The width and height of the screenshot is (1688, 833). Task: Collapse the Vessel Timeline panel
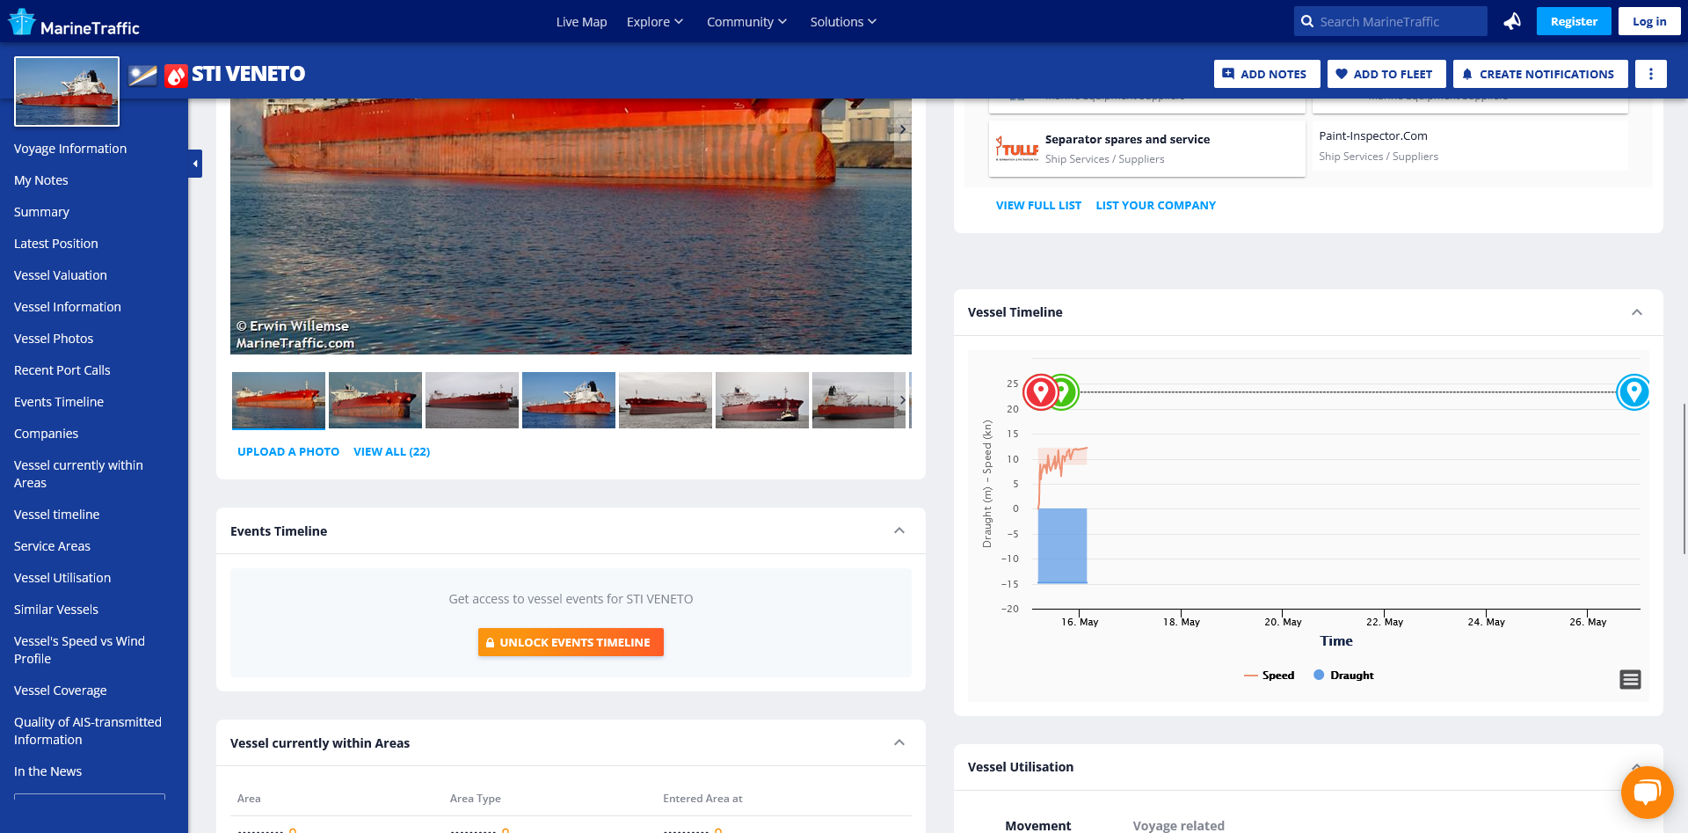[1637, 312]
